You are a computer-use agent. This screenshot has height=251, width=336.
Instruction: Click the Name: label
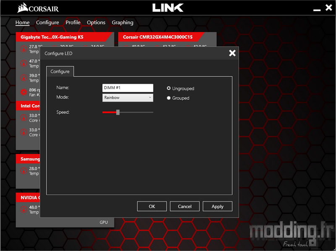pyautogui.click(x=63, y=87)
